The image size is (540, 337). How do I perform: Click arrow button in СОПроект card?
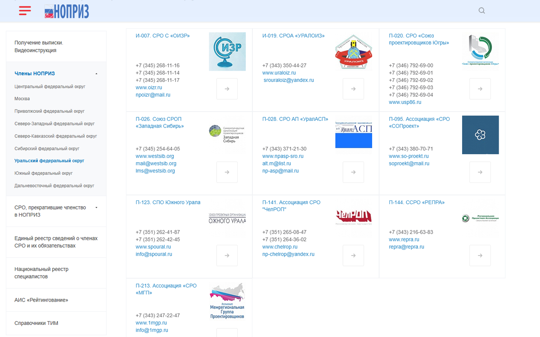[480, 172]
